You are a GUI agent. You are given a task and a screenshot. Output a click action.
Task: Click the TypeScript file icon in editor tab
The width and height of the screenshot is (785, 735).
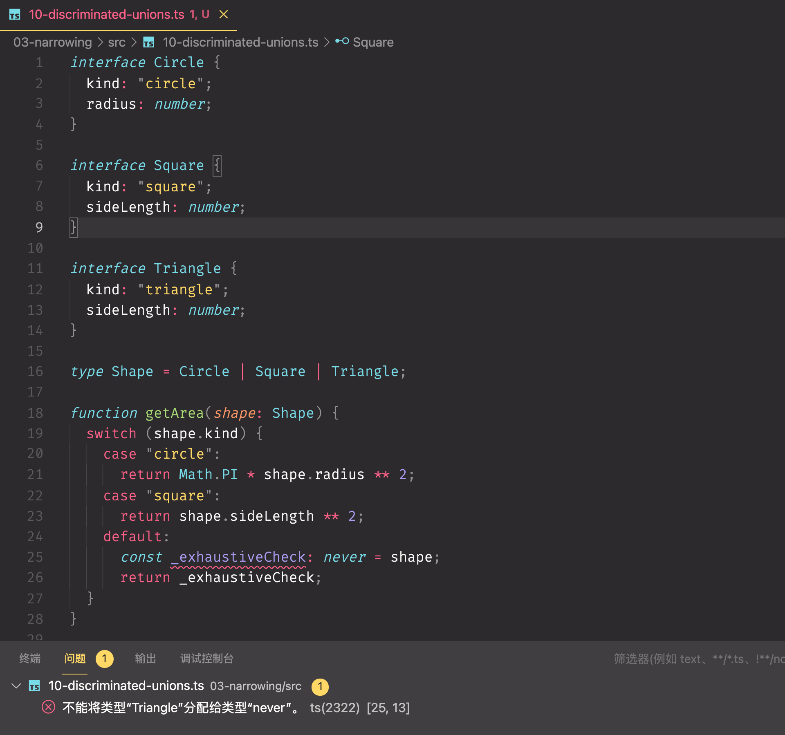15,15
